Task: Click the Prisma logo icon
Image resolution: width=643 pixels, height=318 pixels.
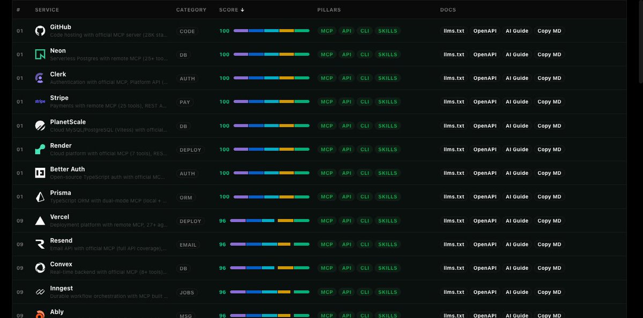Action: [40, 197]
